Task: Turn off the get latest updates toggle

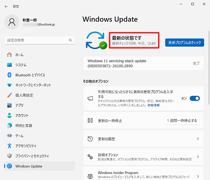Action: point(194,99)
